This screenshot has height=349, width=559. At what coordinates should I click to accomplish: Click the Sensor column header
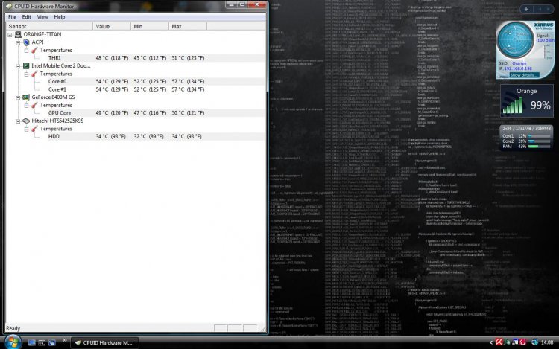coord(49,26)
